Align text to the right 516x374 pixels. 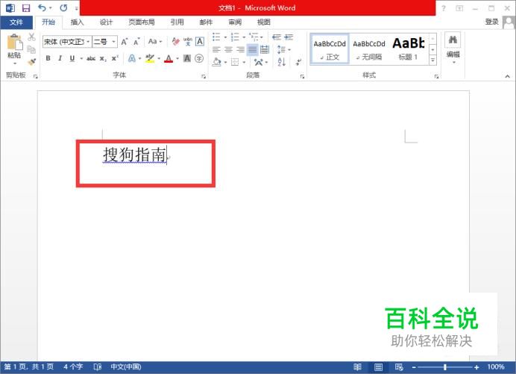point(241,50)
